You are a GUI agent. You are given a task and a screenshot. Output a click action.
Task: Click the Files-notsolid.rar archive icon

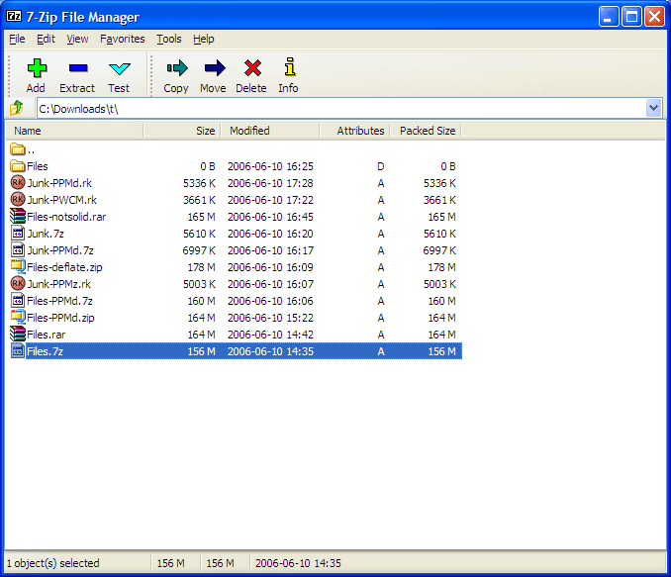[x=18, y=216]
